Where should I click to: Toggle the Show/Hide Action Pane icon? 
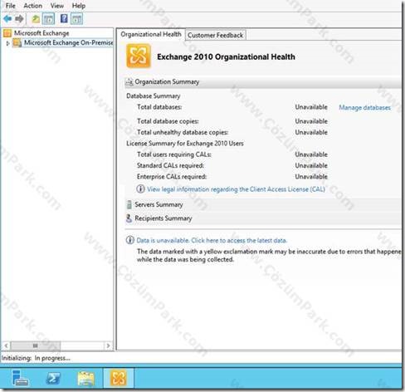point(76,19)
